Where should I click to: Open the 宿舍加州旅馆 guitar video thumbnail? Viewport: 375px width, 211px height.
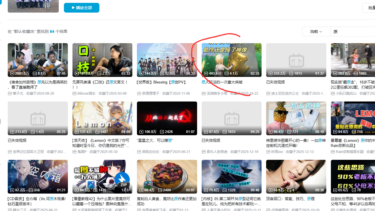38,60
